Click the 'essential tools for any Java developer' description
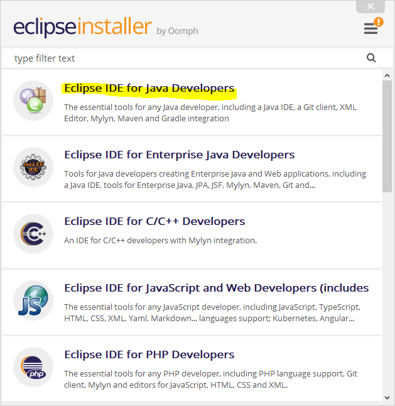Viewport: 395px width, 406px height. (x=210, y=113)
